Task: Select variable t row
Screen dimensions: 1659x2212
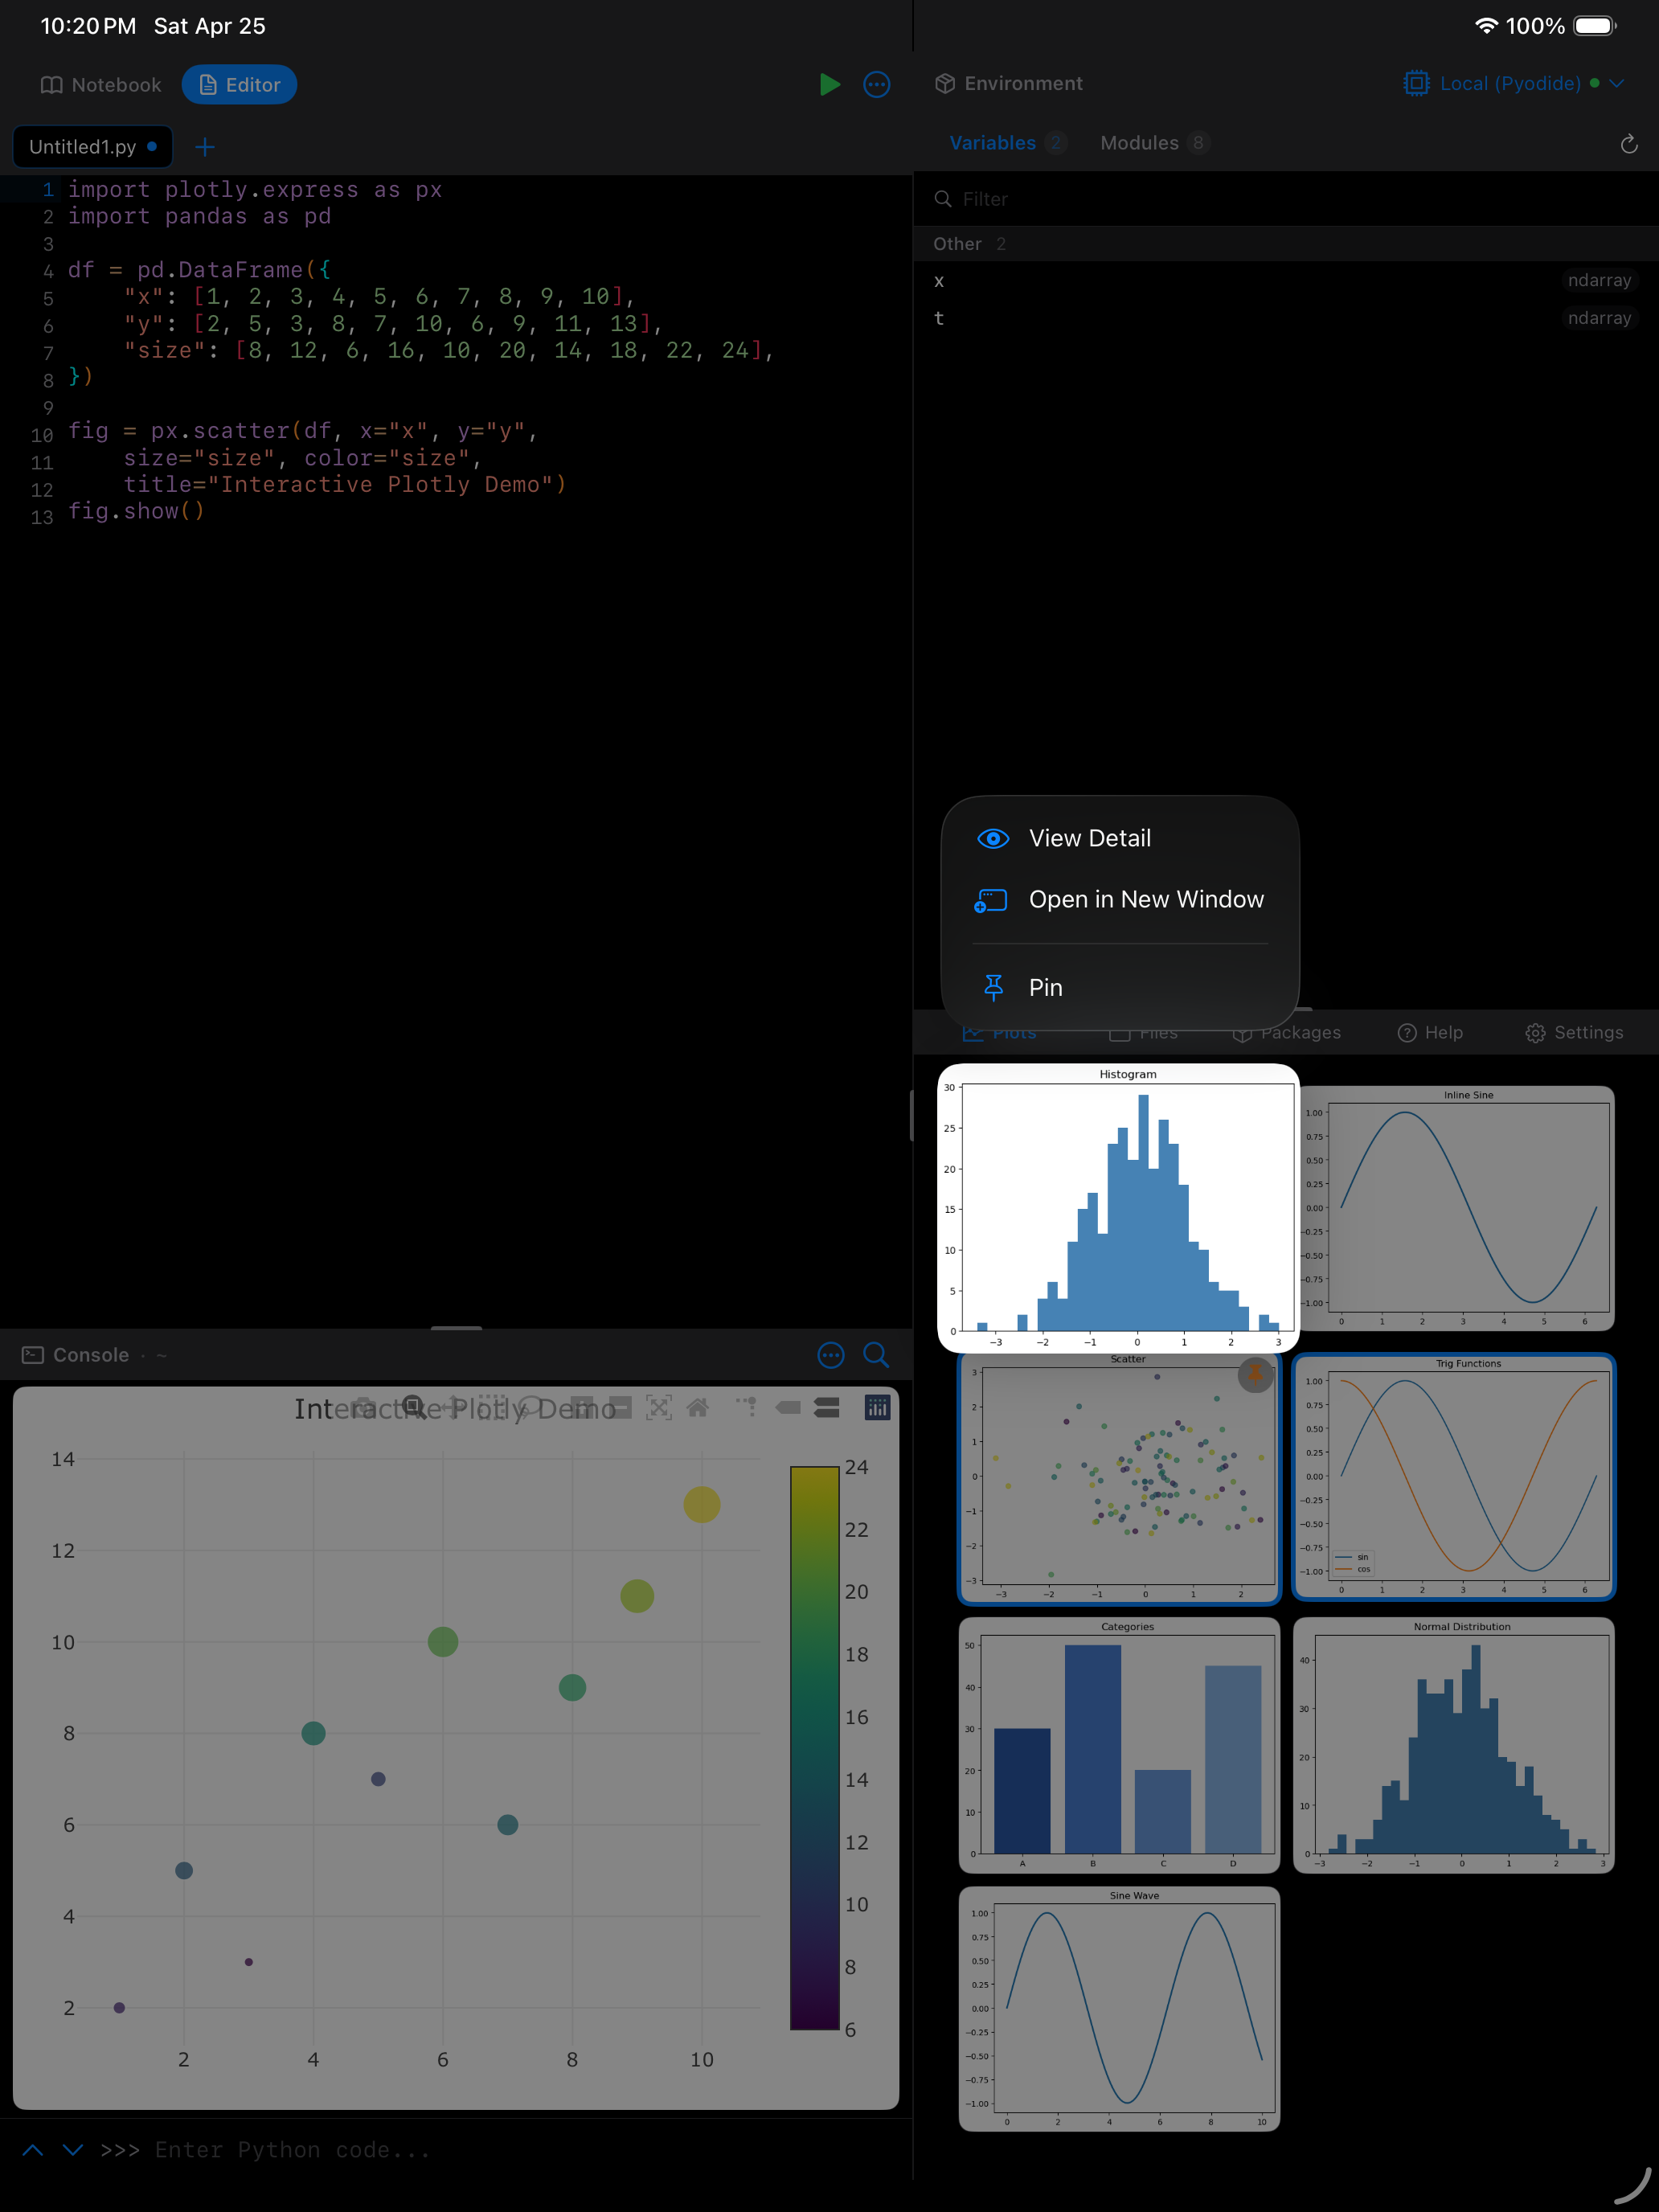Action: [x=1286, y=318]
